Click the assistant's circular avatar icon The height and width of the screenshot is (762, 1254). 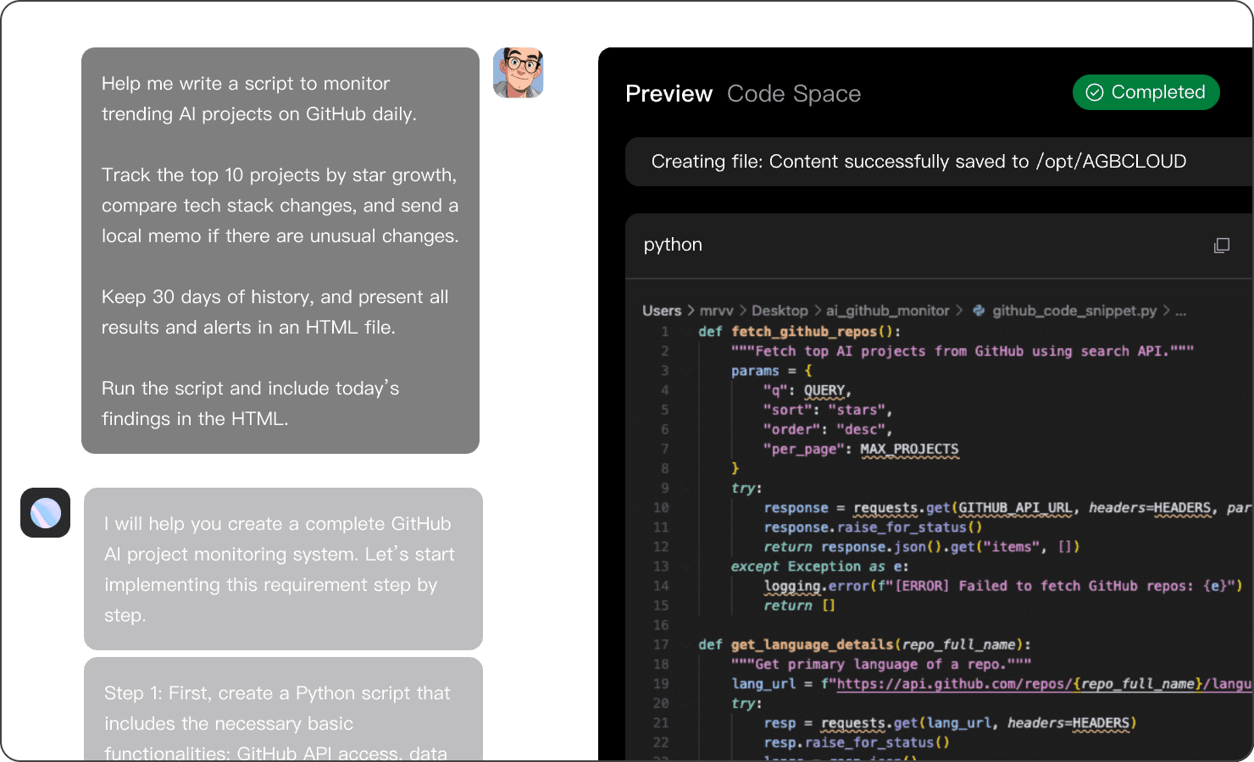45,513
